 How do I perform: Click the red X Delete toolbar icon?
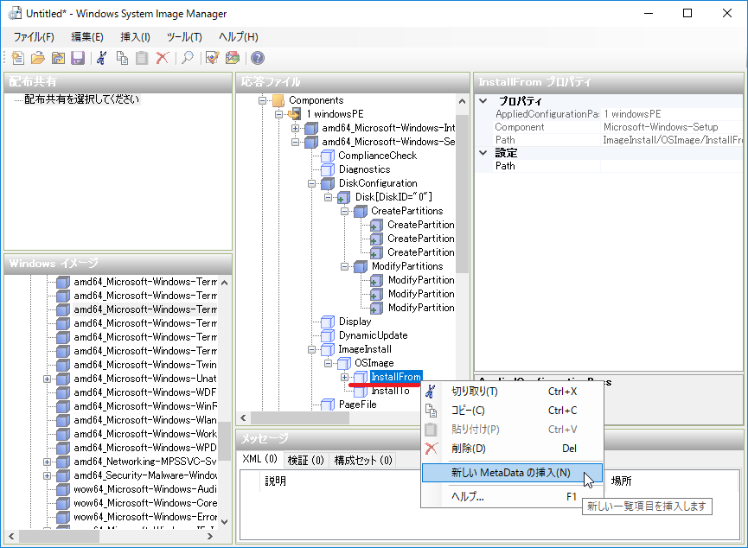tap(163, 58)
